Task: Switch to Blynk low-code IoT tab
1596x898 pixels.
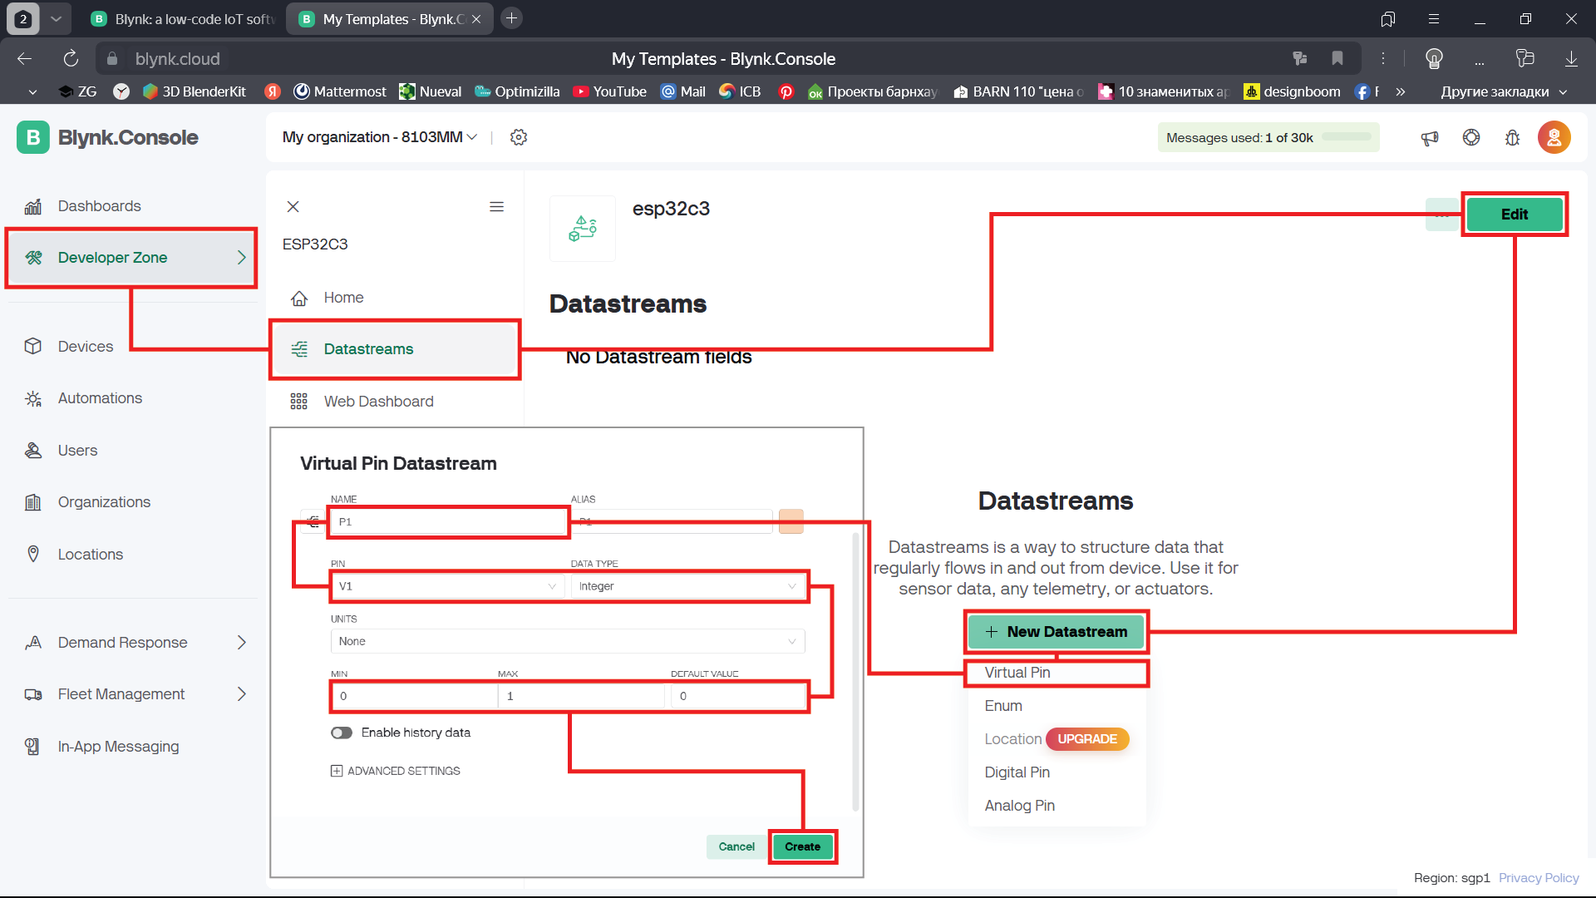Action: (181, 18)
